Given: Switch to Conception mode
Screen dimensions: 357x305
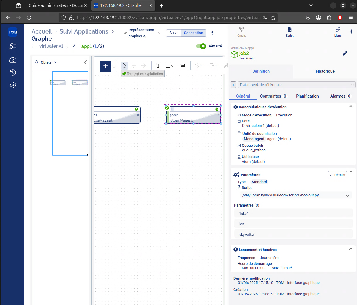Looking at the screenshot, I should [193, 33].
